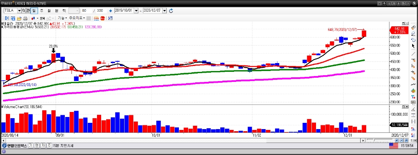
Task: Open the 주요지표 menu
Action: click(77, 18)
